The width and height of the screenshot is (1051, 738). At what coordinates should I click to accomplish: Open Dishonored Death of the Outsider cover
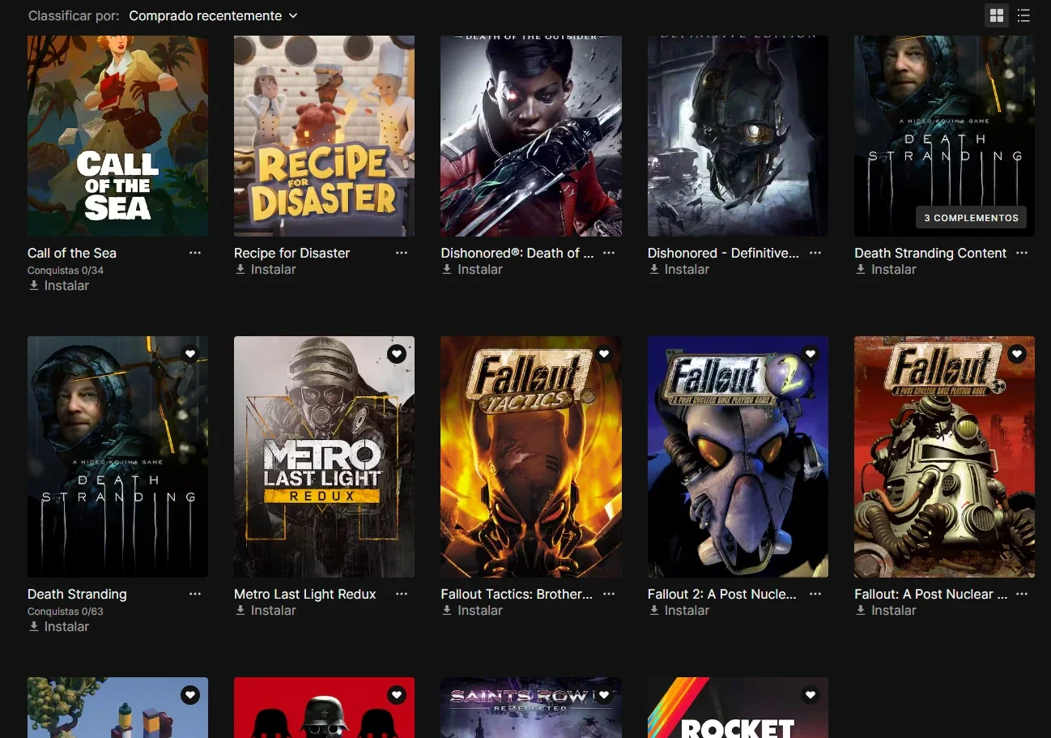[x=531, y=136]
